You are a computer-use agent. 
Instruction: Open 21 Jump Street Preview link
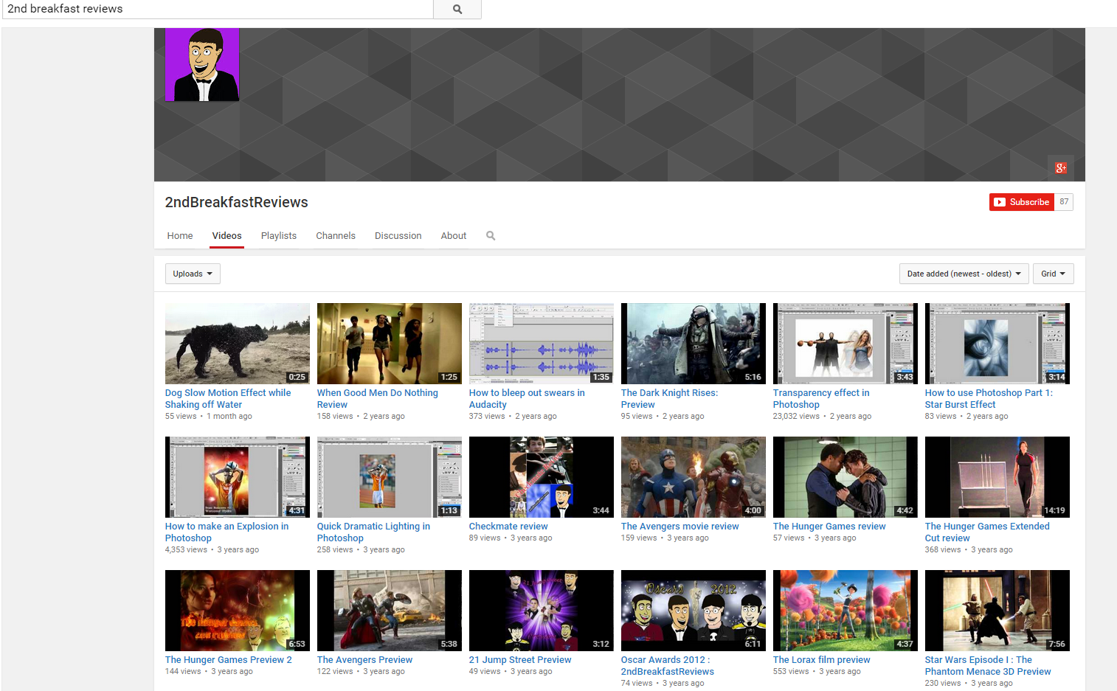click(520, 660)
